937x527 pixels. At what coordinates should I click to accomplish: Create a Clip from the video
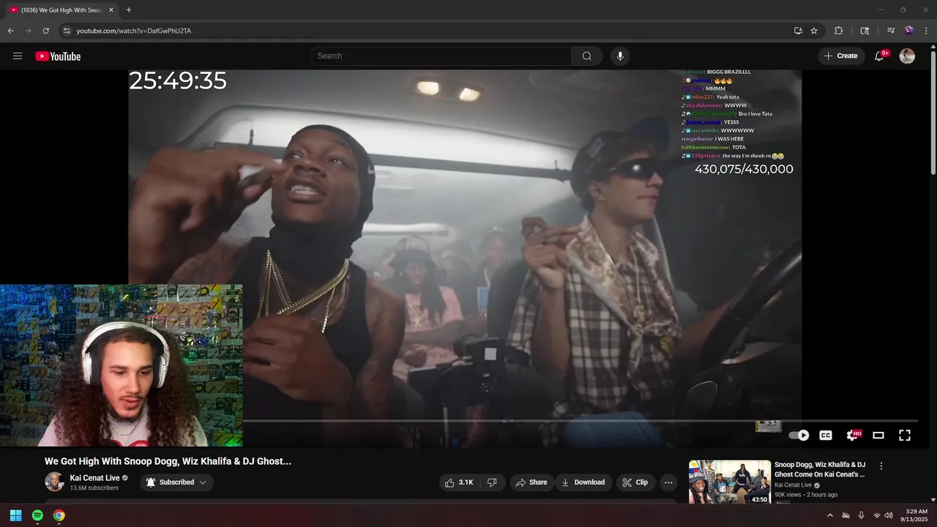pyautogui.click(x=635, y=482)
